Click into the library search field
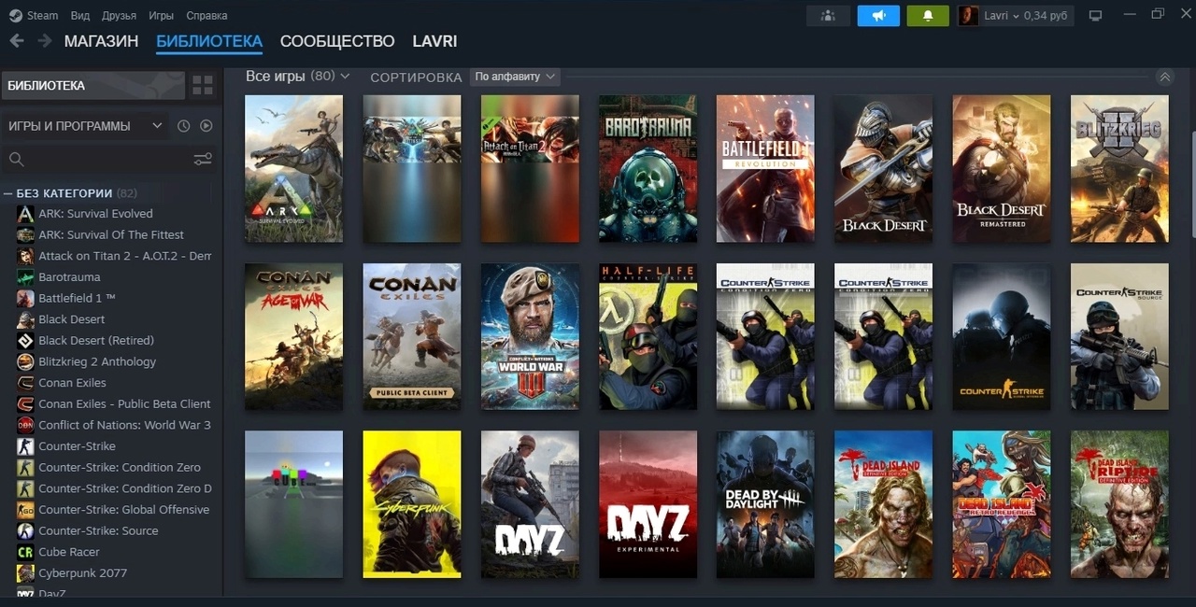 point(107,160)
